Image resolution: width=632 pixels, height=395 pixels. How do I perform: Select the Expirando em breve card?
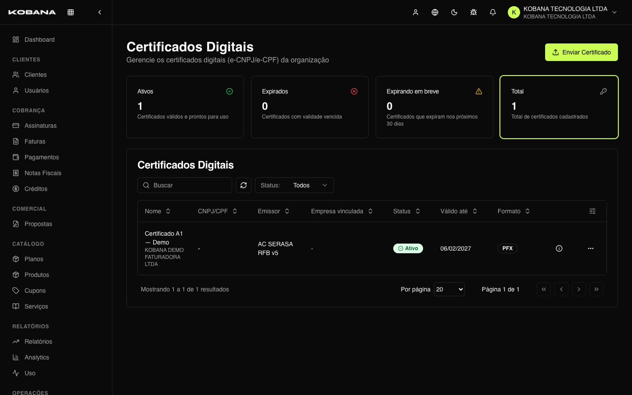coord(434,107)
